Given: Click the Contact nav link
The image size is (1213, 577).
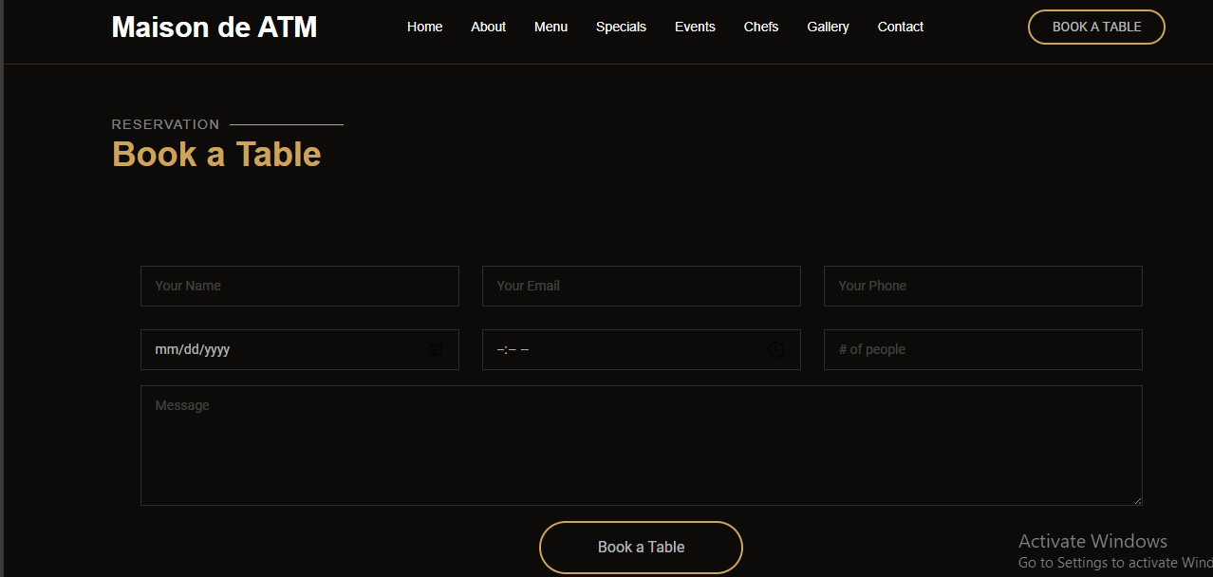Looking at the screenshot, I should tap(900, 27).
